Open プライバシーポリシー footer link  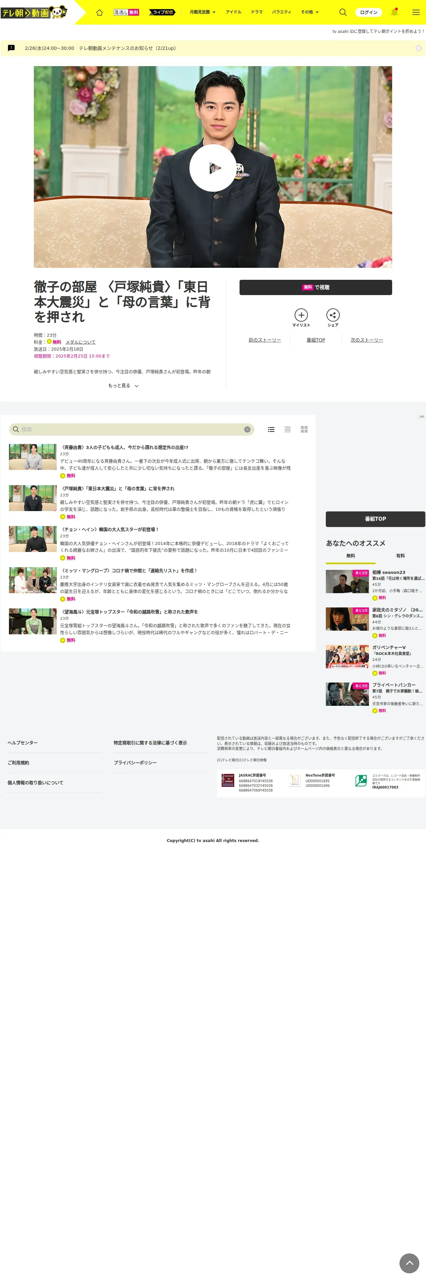click(135, 763)
